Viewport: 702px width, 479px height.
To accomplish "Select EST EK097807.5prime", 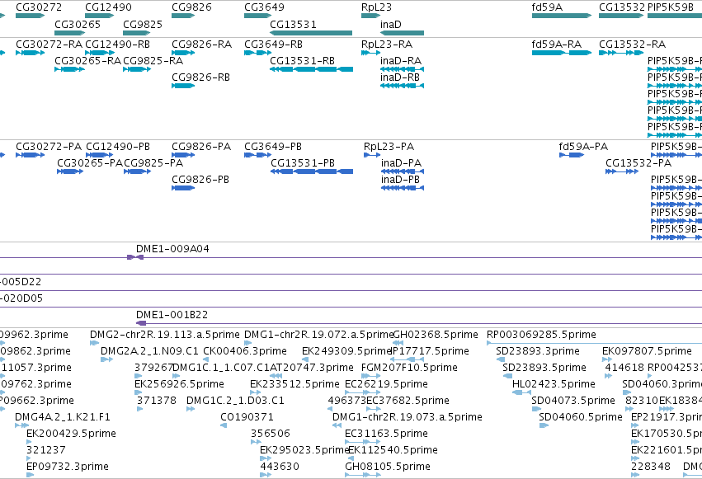I will tap(606, 359).
